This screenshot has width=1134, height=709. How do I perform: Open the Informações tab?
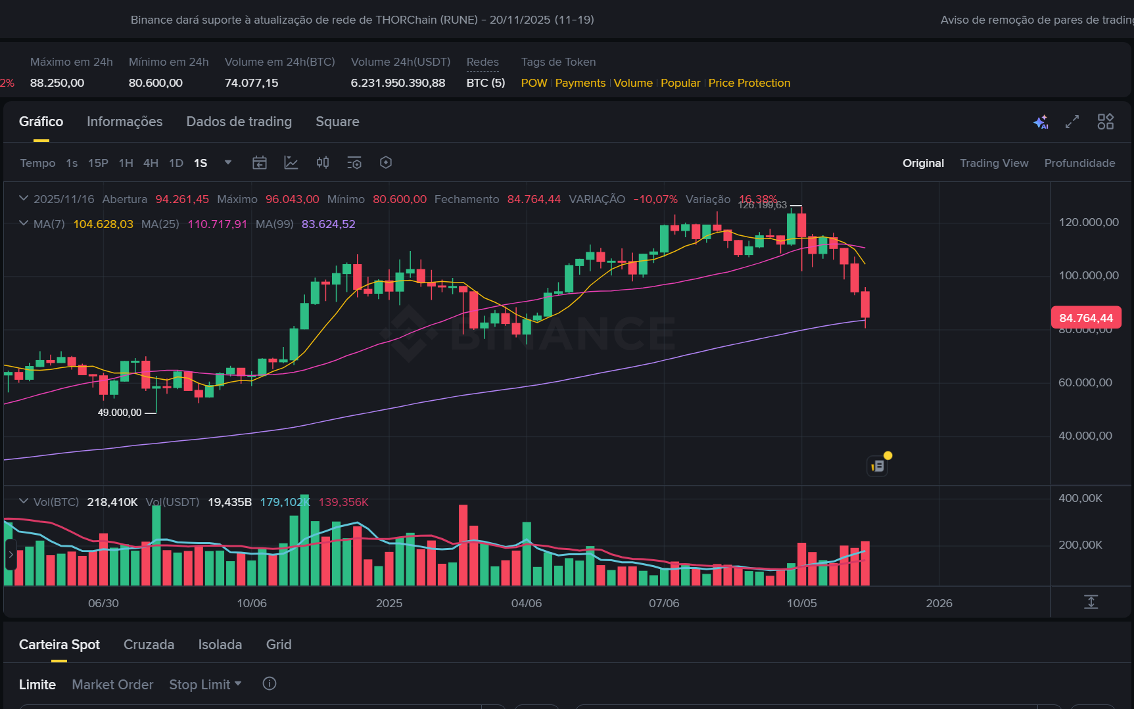pos(124,122)
